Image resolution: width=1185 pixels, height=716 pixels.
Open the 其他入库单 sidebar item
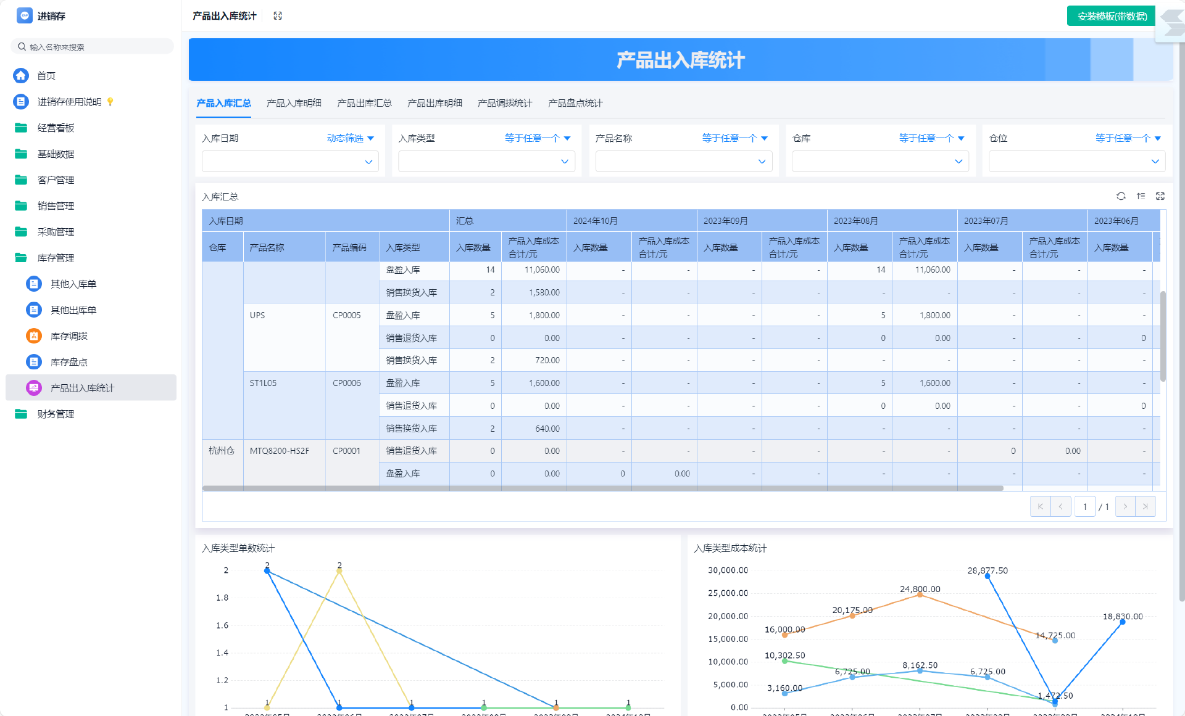tap(73, 284)
